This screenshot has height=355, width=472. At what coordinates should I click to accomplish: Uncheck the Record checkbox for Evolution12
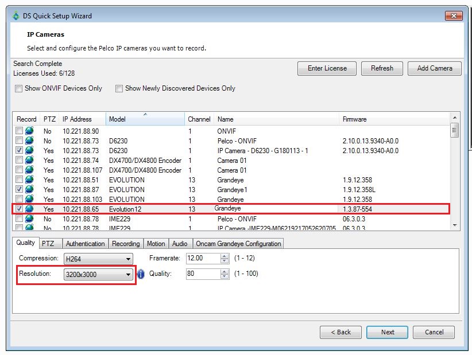(x=19, y=209)
